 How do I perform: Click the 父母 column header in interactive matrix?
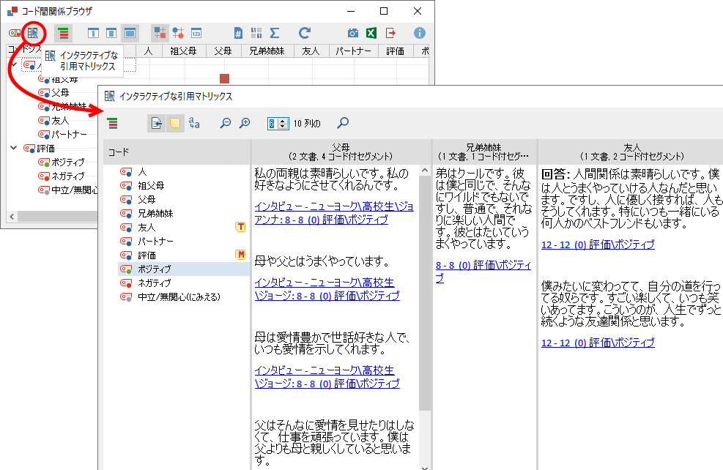pyautogui.click(x=341, y=152)
